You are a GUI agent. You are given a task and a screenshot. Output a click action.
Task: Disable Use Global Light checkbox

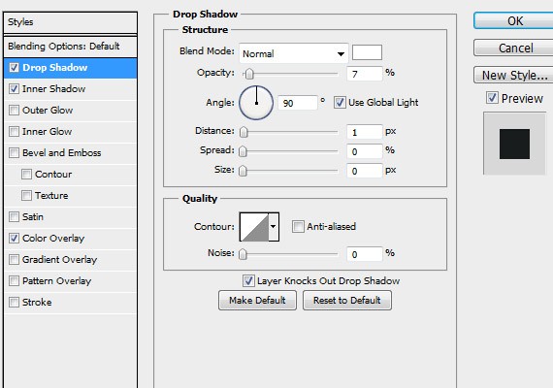340,103
